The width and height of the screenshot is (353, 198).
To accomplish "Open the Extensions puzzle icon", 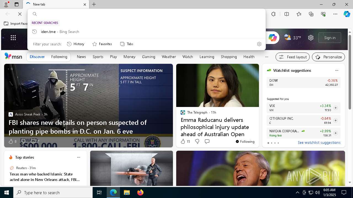I will (273, 14).
